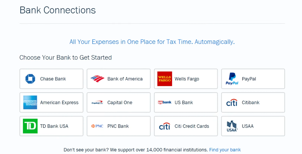Click the PayPal logo icon
Viewport: 302px width, 154px height.
(x=232, y=79)
